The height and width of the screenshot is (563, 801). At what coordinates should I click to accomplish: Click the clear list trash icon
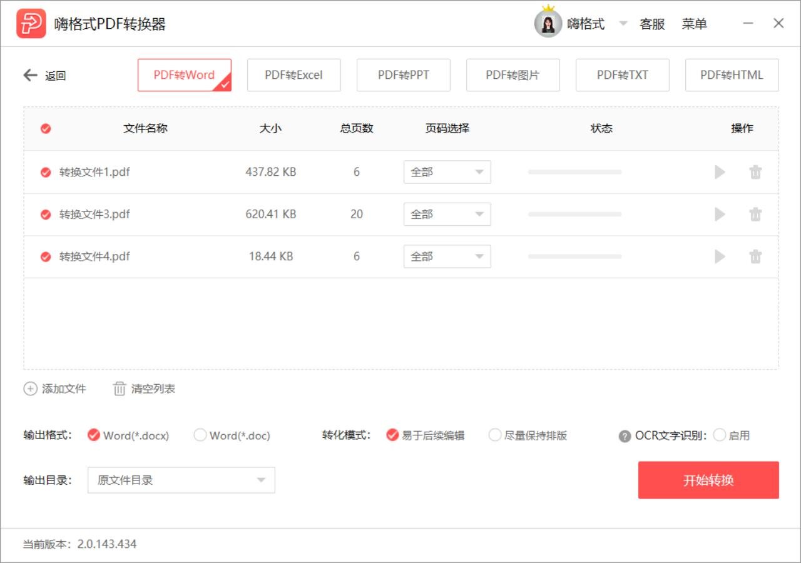coord(119,388)
